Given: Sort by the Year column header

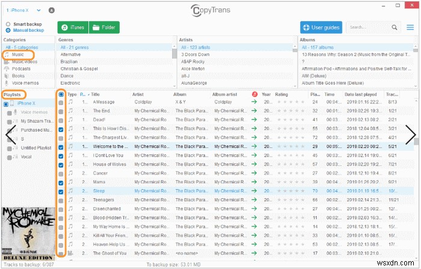Looking at the screenshot, I should pos(266,94).
